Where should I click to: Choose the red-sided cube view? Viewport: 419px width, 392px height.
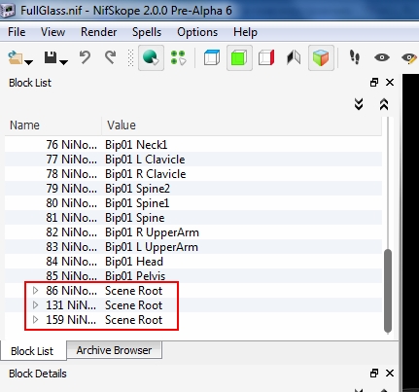point(266,57)
